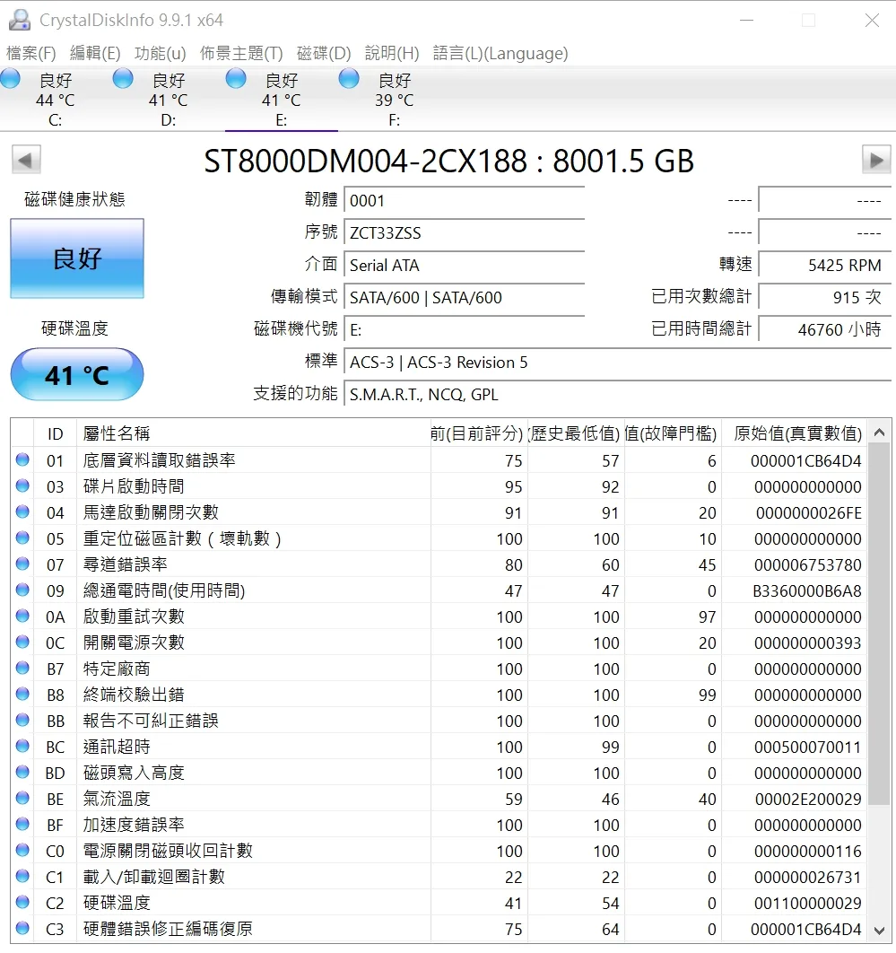
Task: Open the 佈景主題(T) menu
Action: pyautogui.click(x=241, y=54)
